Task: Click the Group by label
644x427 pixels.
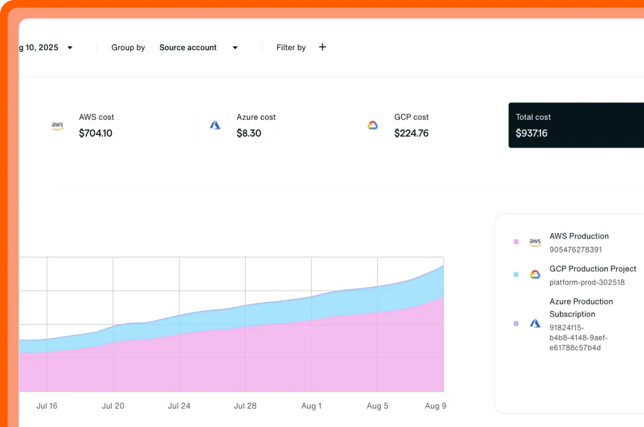Action: click(x=128, y=48)
